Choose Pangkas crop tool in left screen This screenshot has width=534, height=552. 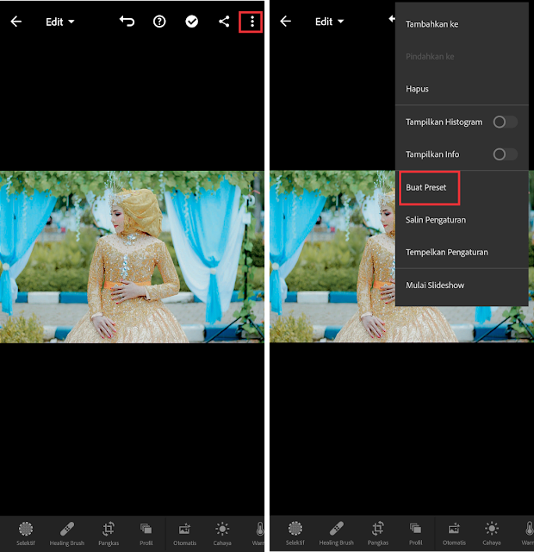point(109,533)
